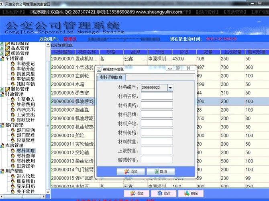Click the 进入论坛 tree icon

(13, 176)
